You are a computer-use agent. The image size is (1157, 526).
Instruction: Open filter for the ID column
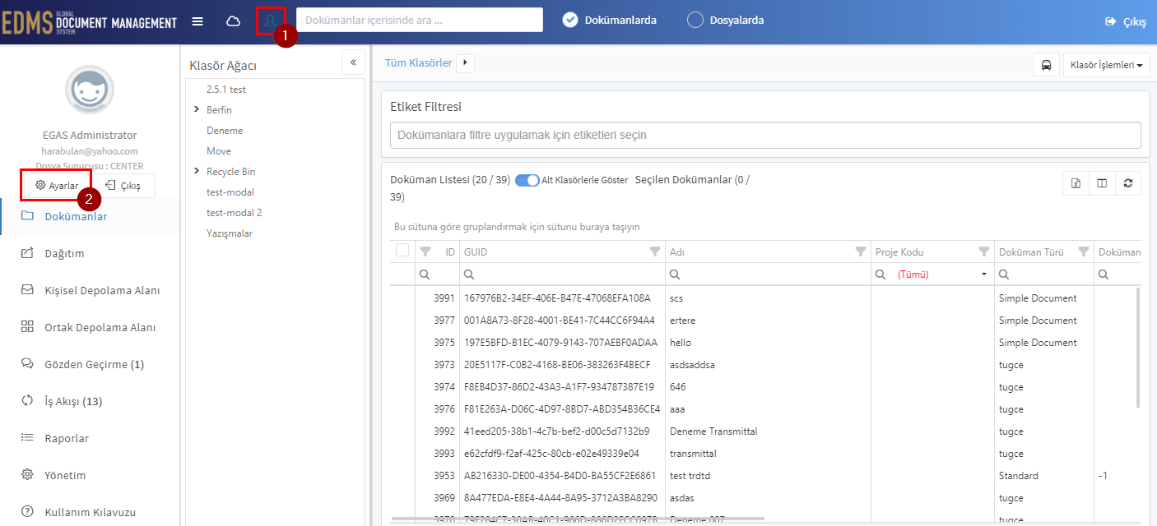coord(425,251)
